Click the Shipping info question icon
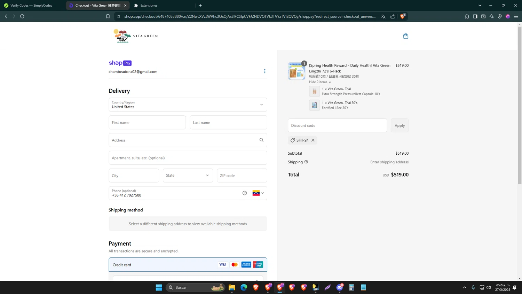The image size is (522, 294). (306, 162)
